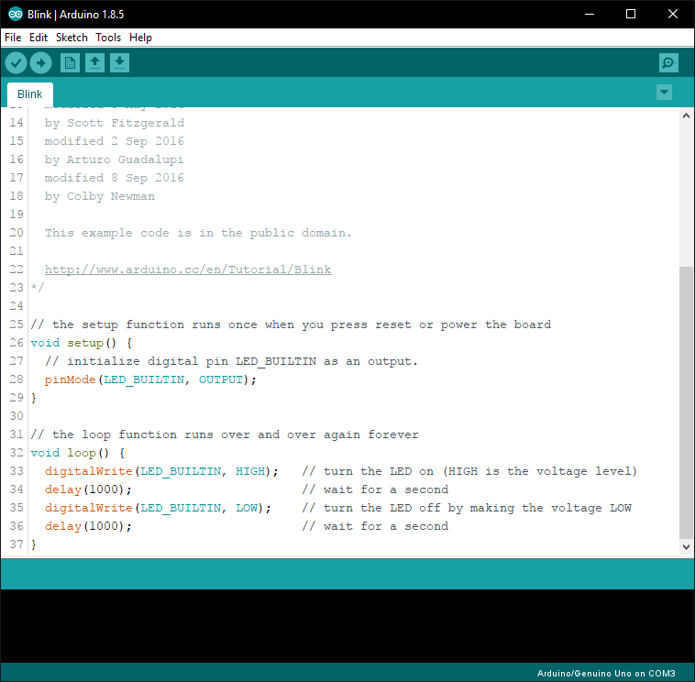695x682 pixels.
Task: Click 'This example code is in the public domain.'
Action: 198,233
